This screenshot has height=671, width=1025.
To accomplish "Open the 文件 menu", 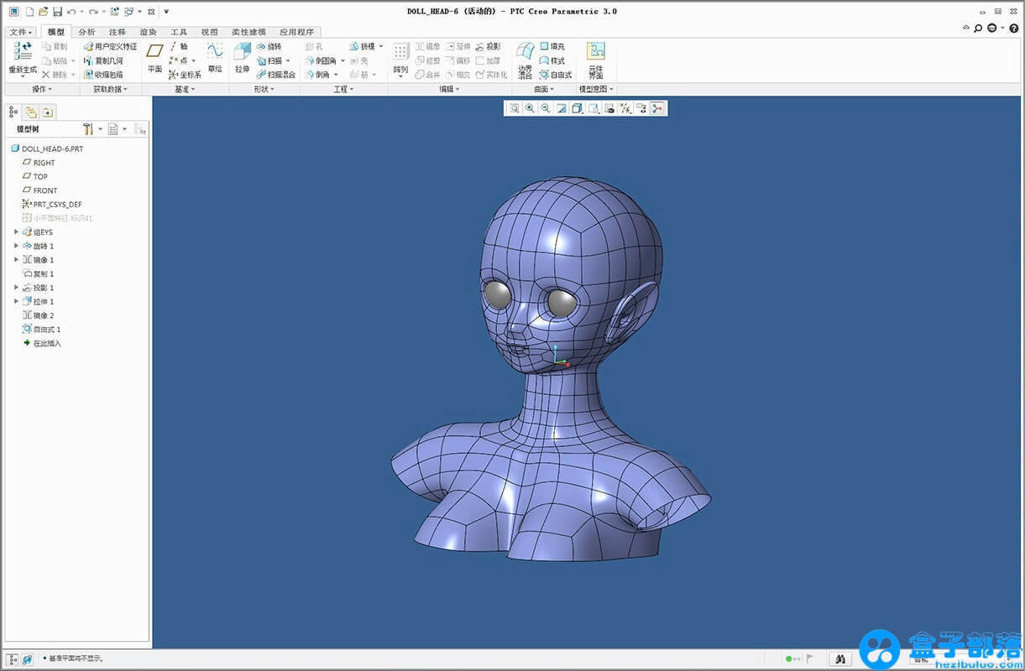I will click(19, 32).
